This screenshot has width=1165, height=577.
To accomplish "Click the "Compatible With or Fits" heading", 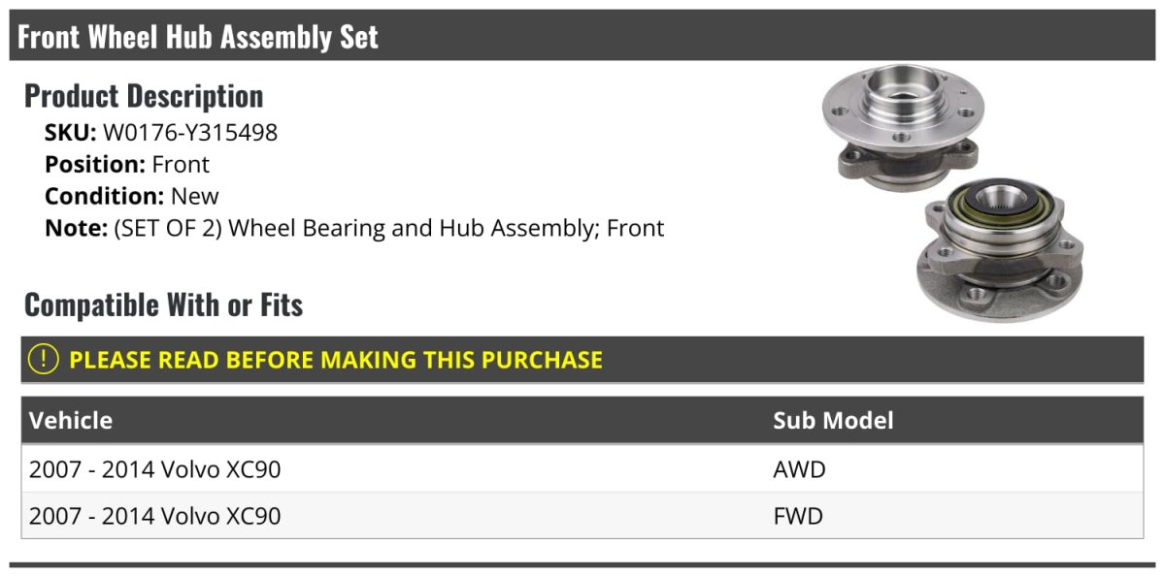I will (164, 305).
